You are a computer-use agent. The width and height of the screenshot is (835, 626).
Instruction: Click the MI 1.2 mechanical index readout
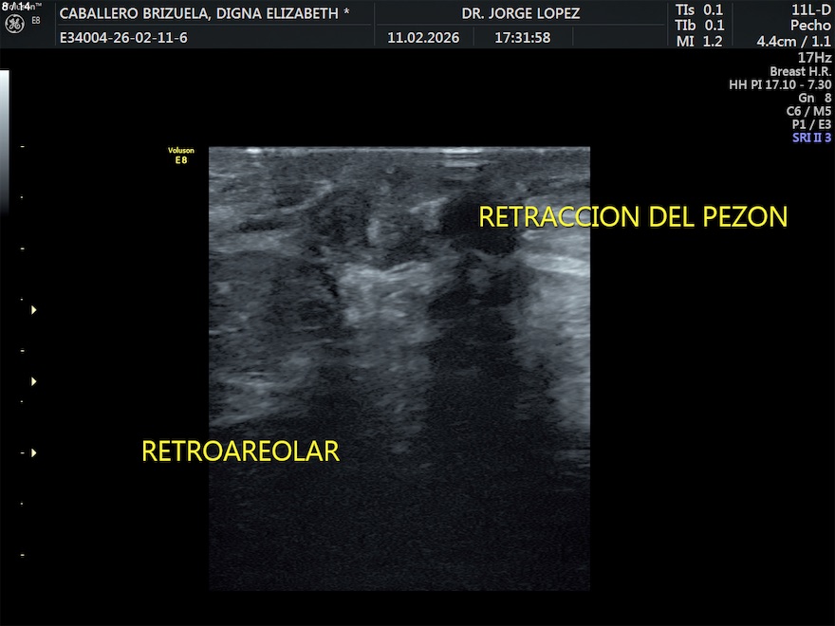699,42
